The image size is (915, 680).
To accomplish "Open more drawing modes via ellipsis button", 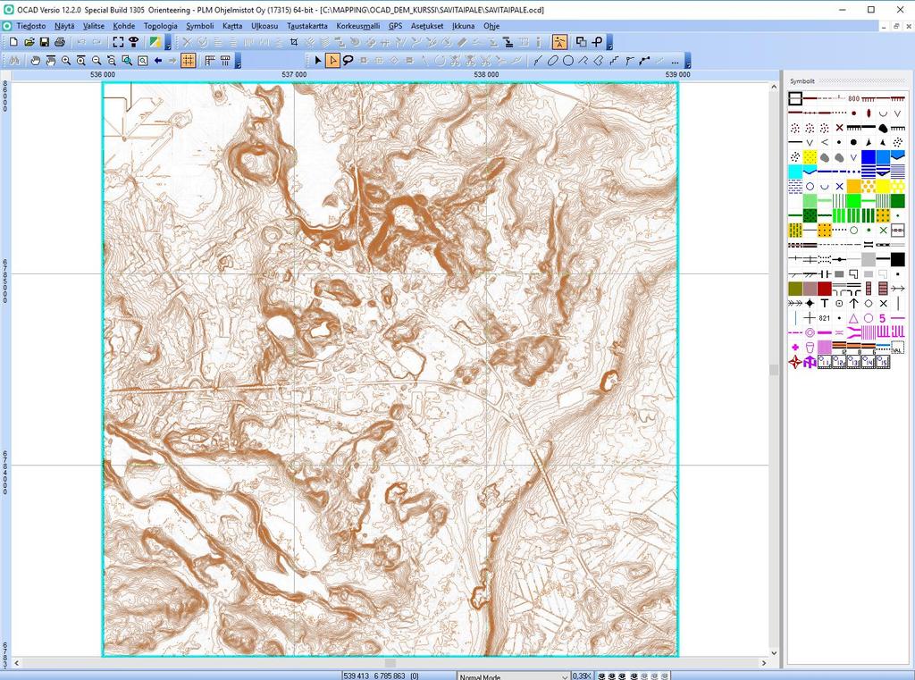I will [x=675, y=60].
